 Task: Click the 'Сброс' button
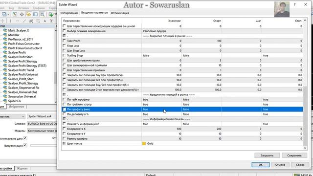pos(300,165)
